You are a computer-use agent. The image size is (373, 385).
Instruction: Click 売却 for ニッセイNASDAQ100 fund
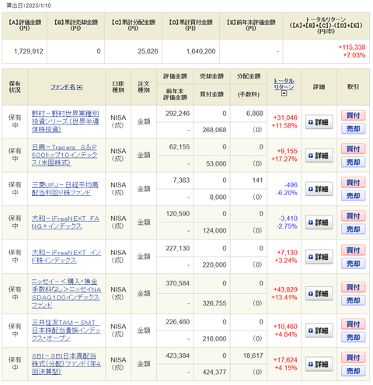click(353, 300)
